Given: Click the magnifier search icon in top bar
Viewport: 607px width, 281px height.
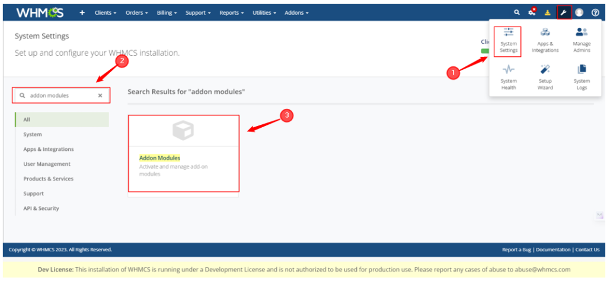Looking at the screenshot, I should point(517,12).
